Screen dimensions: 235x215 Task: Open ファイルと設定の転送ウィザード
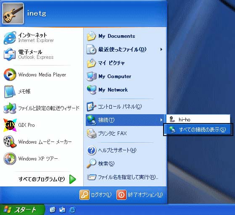(x=41, y=108)
